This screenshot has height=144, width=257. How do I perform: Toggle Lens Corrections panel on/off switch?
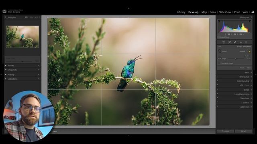218,94
